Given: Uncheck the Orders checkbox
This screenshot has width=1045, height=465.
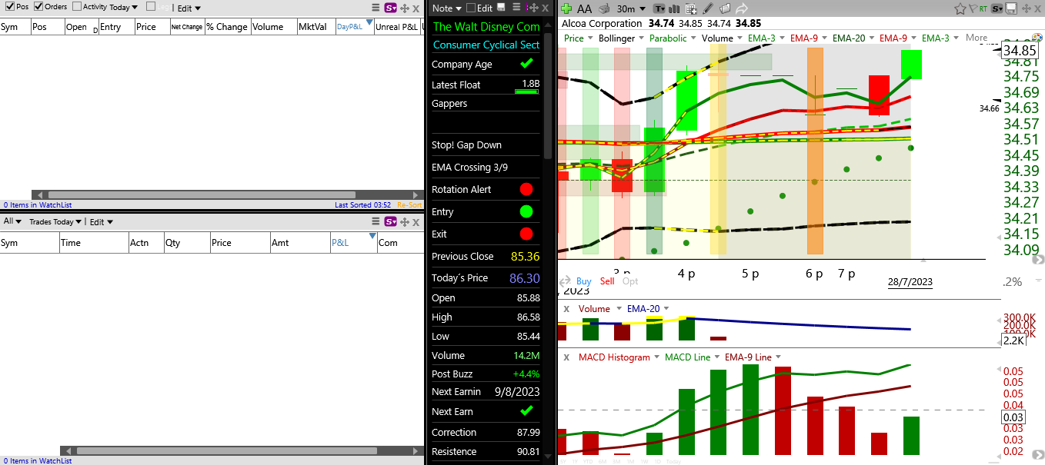Looking at the screenshot, I should (38, 7).
